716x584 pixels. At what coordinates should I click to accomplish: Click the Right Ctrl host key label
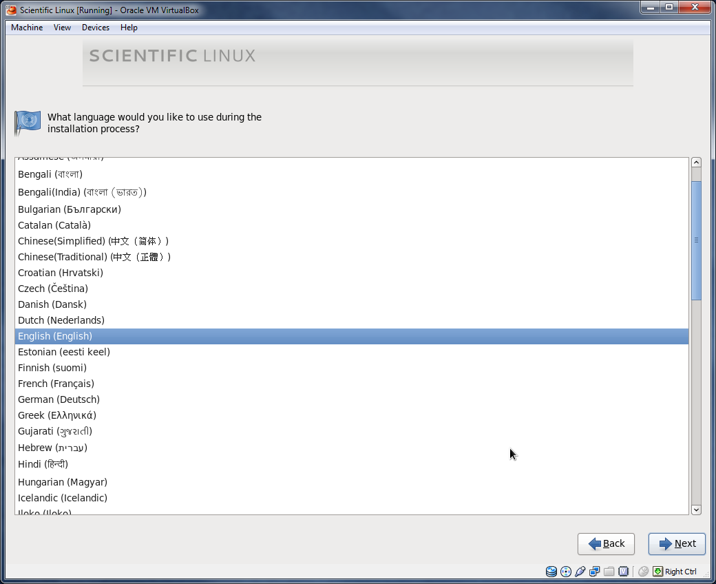pos(680,572)
